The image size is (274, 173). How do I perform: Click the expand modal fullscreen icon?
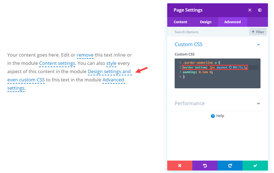click(250, 10)
